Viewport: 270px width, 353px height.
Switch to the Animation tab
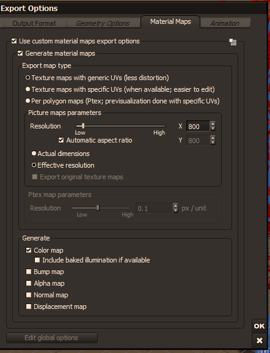click(x=225, y=23)
